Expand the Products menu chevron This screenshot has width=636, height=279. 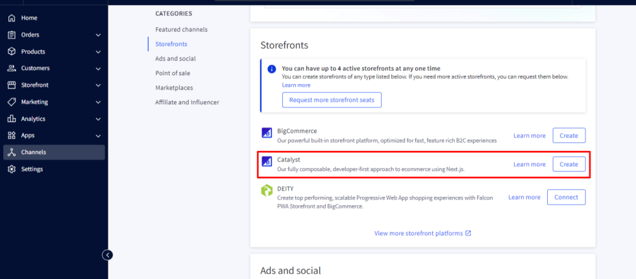click(x=98, y=52)
